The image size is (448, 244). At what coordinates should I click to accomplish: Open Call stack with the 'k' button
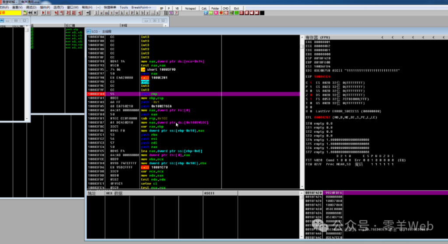[x=137, y=13]
